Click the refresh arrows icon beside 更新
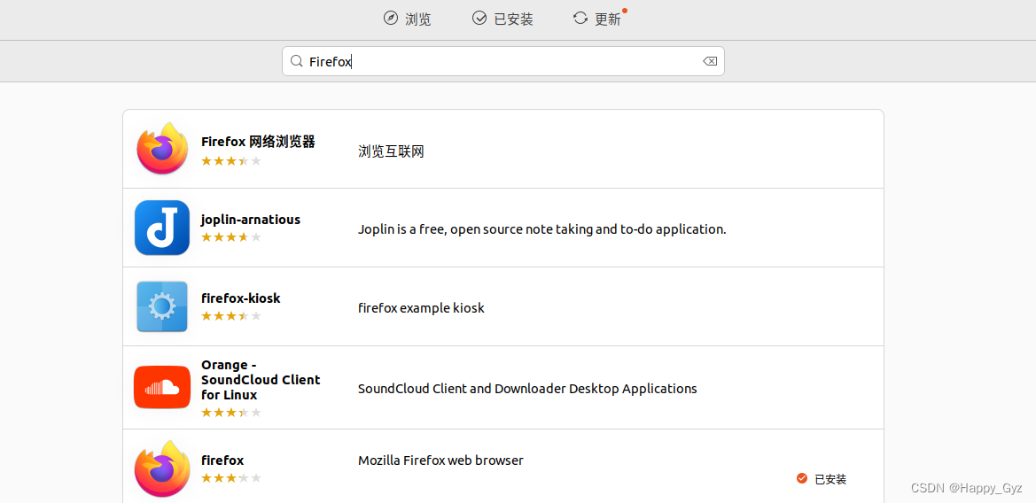The width and height of the screenshot is (1036, 503). tap(580, 18)
